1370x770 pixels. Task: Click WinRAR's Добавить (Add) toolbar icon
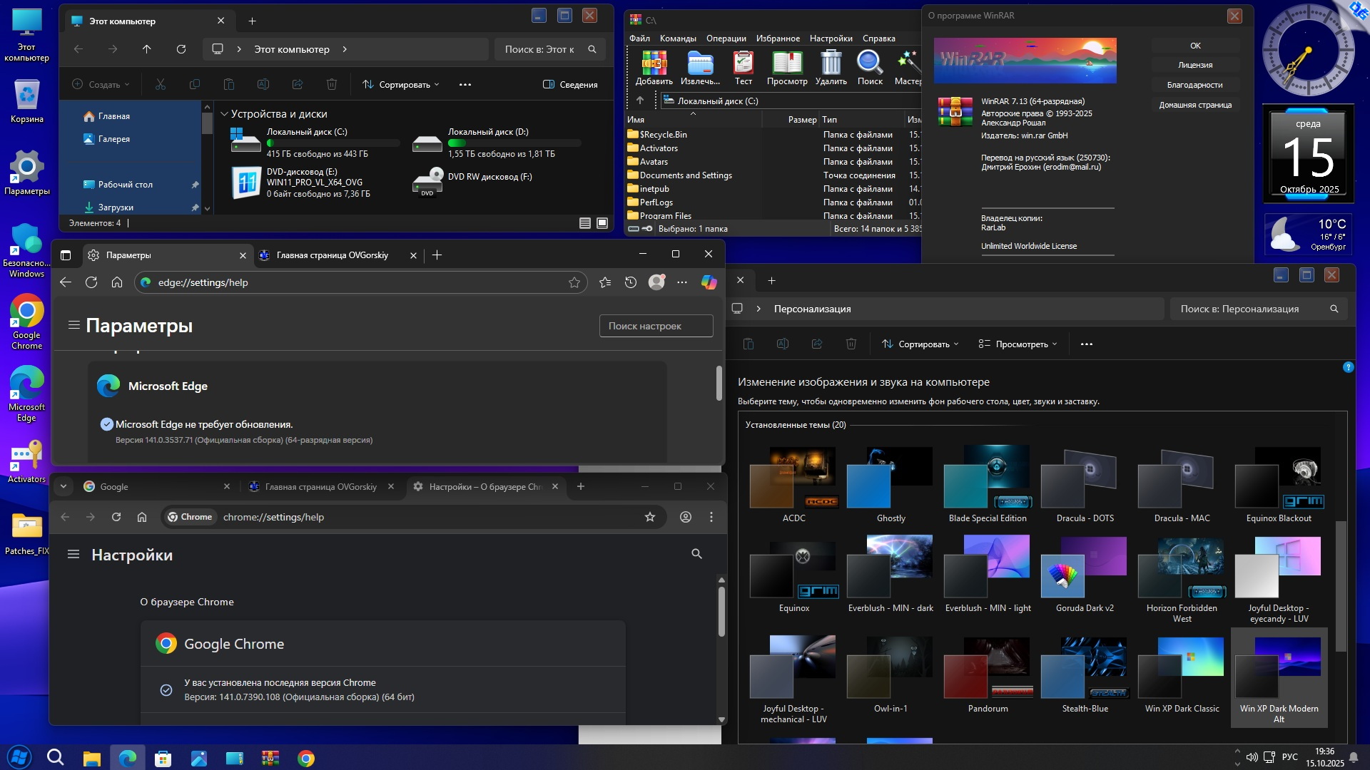(654, 63)
